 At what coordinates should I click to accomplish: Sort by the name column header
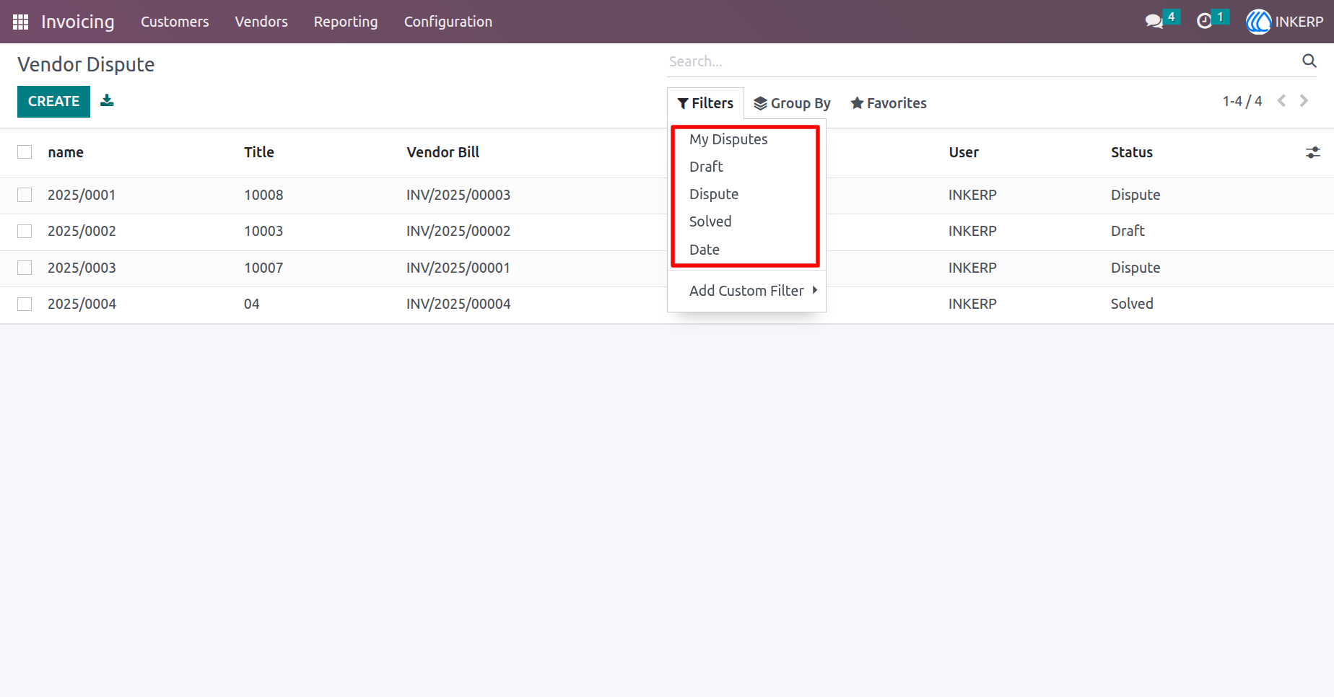pos(66,152)
